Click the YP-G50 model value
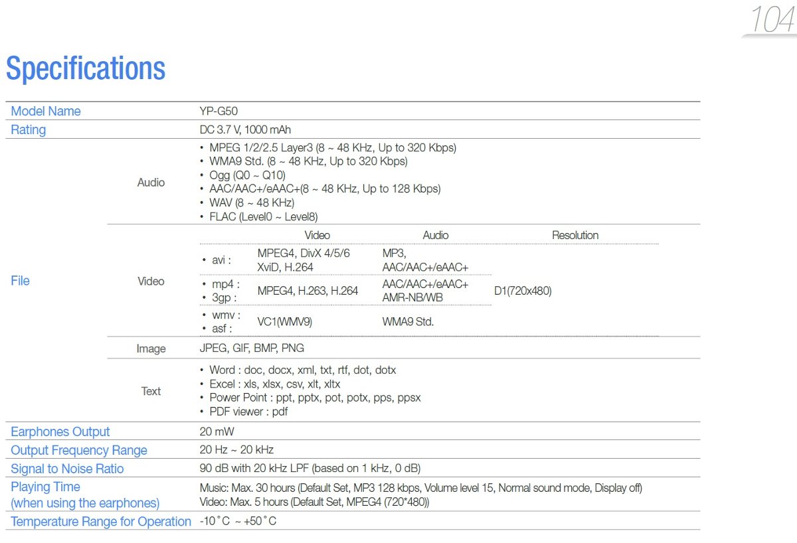 point(219,112)
